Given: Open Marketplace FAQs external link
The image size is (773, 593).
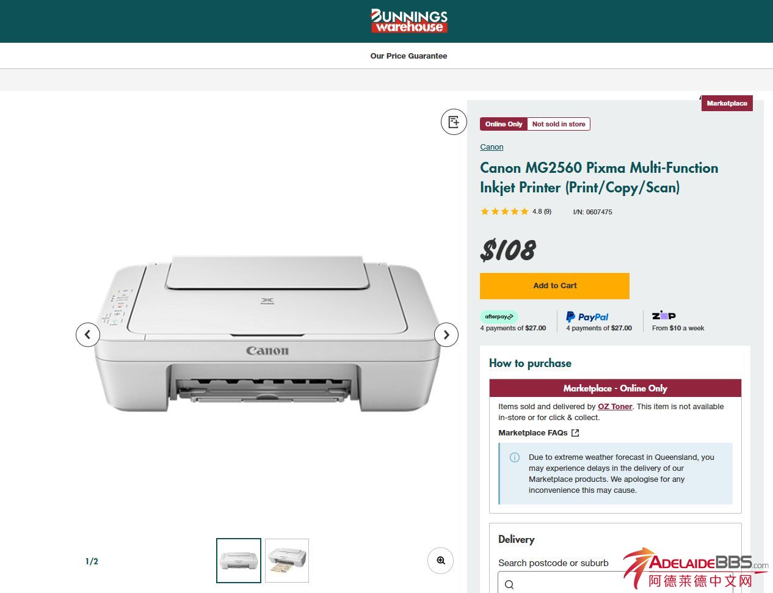Looking at the screenshot, I should [x=539, y=432].
